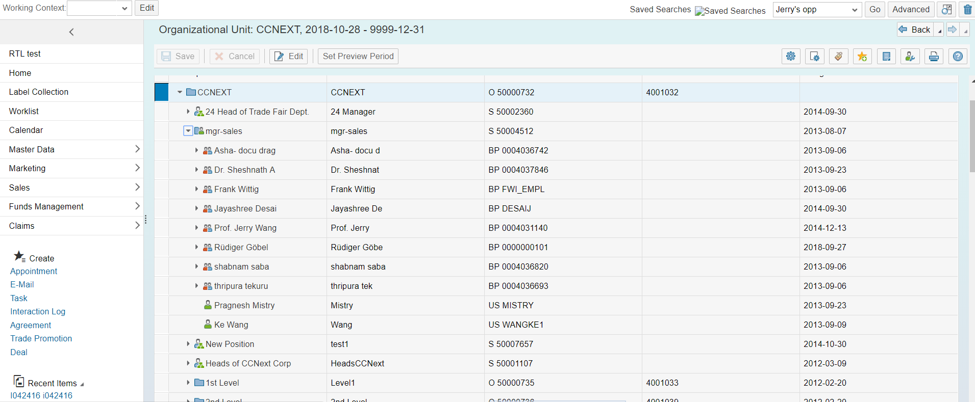Expand the 1st Level node
The height and width of the screenshot is (402, 975).
point(188,383)
